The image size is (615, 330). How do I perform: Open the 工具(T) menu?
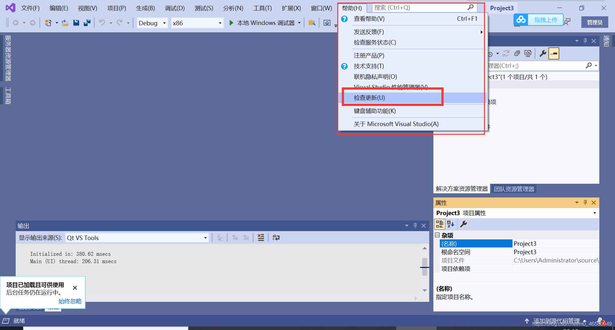click(263, 8)
